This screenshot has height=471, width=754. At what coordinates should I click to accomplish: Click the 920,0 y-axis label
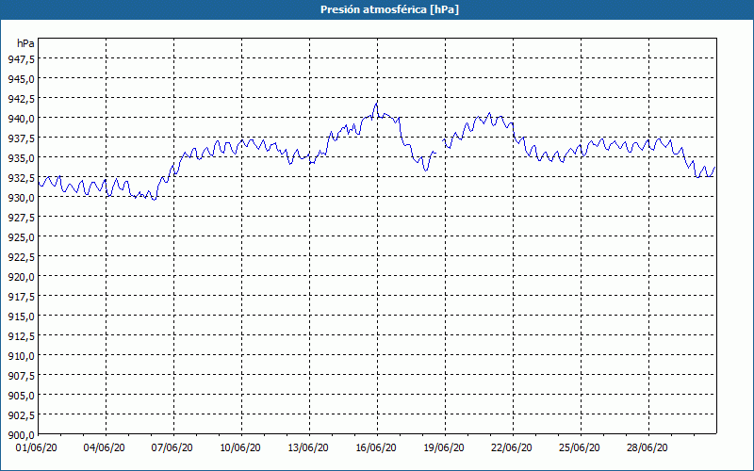click(21, 276)
